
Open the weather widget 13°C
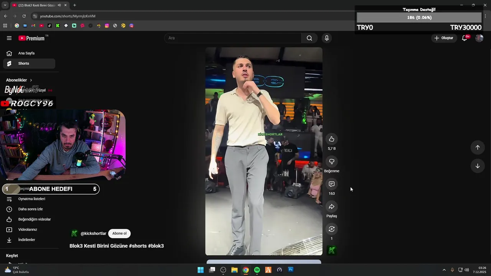16,270
